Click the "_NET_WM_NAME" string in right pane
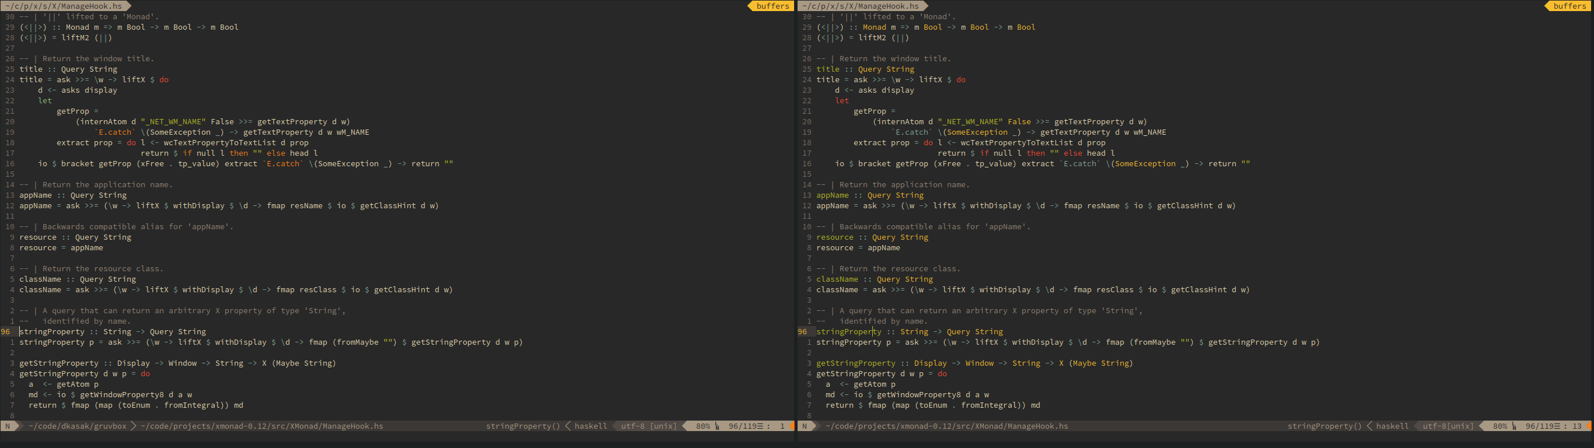Screen dimensions: 1594x448 [x=970, y=121]
